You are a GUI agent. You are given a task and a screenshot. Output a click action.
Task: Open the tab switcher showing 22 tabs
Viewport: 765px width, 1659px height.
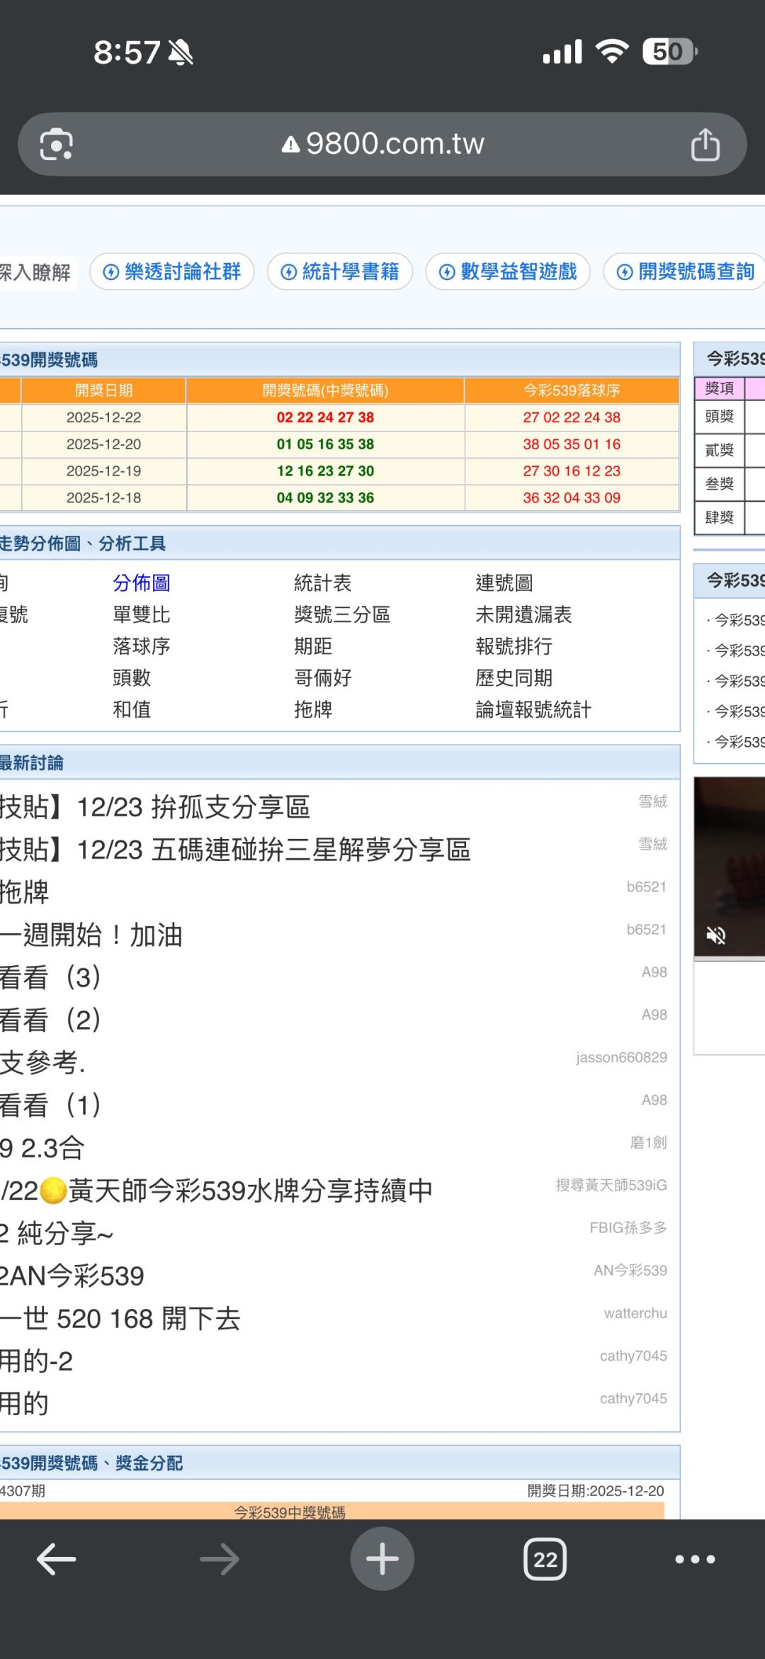[x=545, y=1559]
